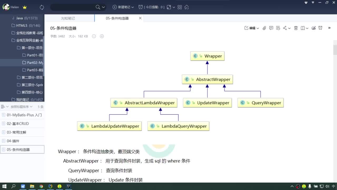This screenshot has height=190, width=337.
Task: Click the VIP crown icon
Action: [25, 7]
